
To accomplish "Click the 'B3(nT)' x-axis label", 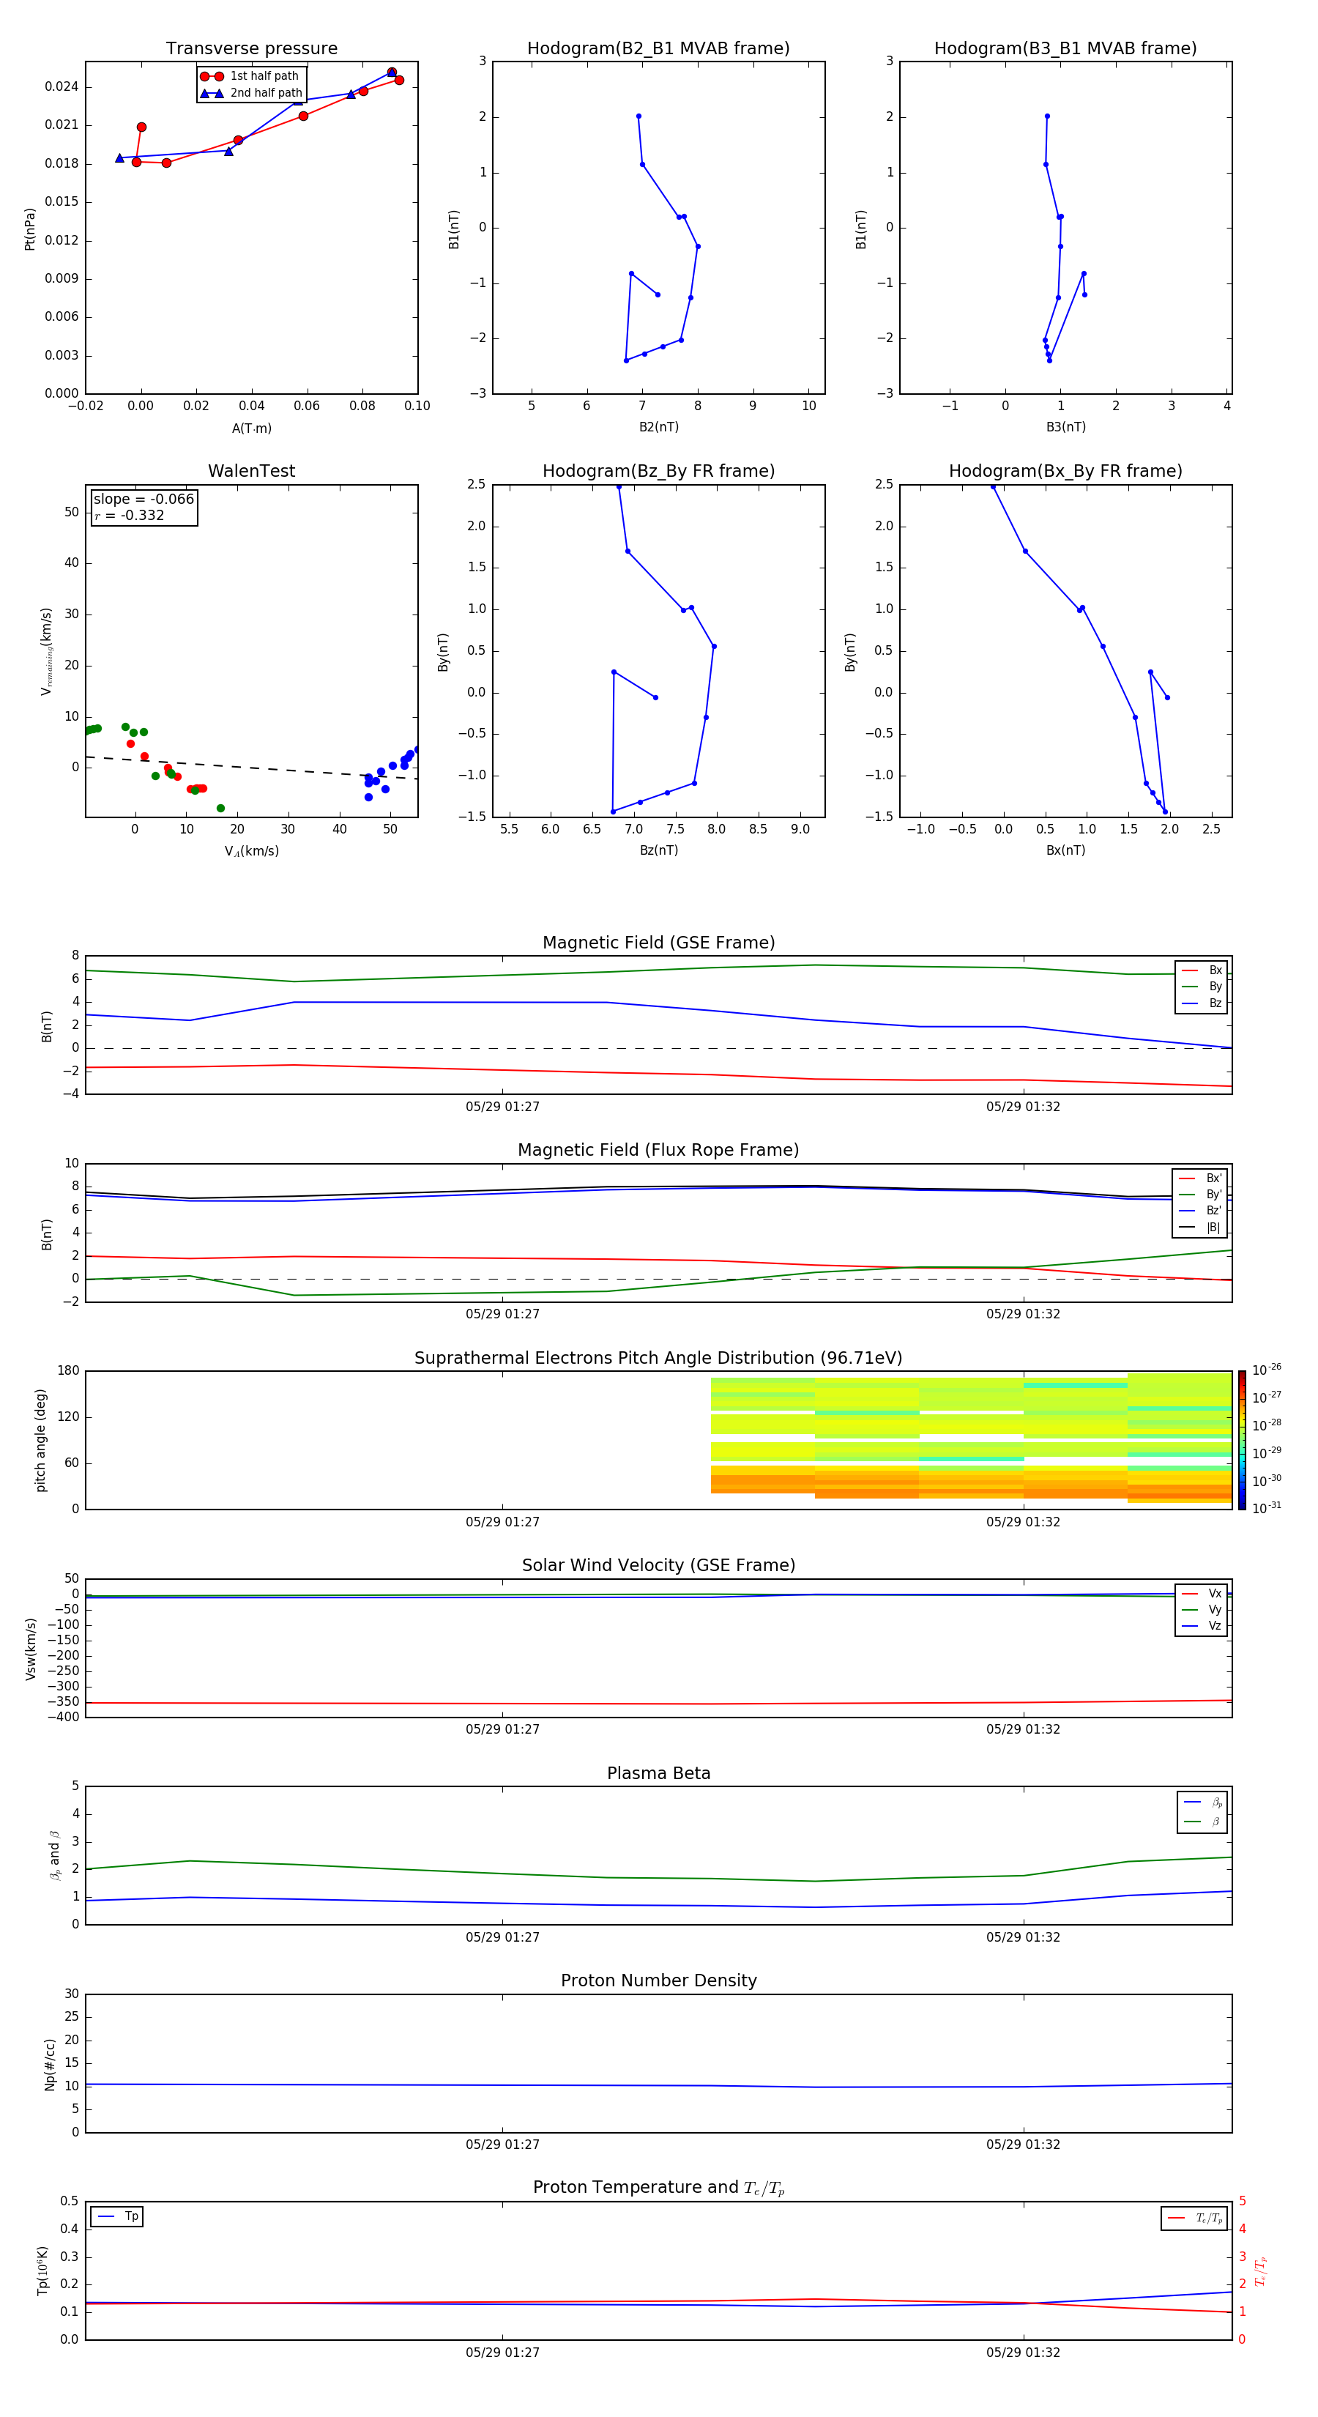I will [1065, 427].
